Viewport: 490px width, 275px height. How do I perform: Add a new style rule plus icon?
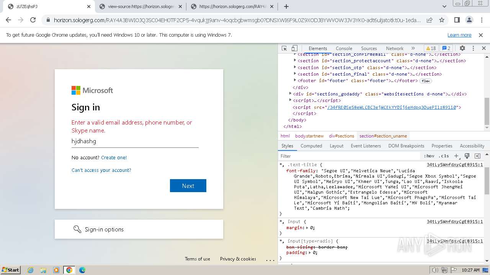point(456,156)
